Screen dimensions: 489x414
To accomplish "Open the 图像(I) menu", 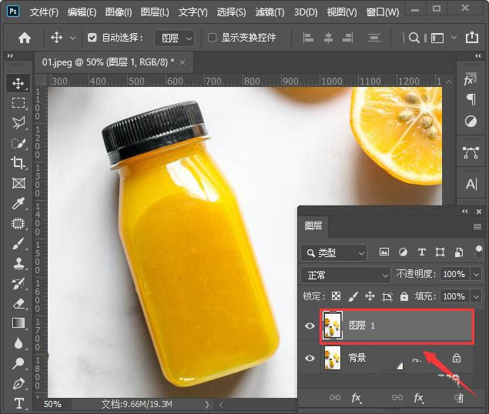I will coord(119,12).
